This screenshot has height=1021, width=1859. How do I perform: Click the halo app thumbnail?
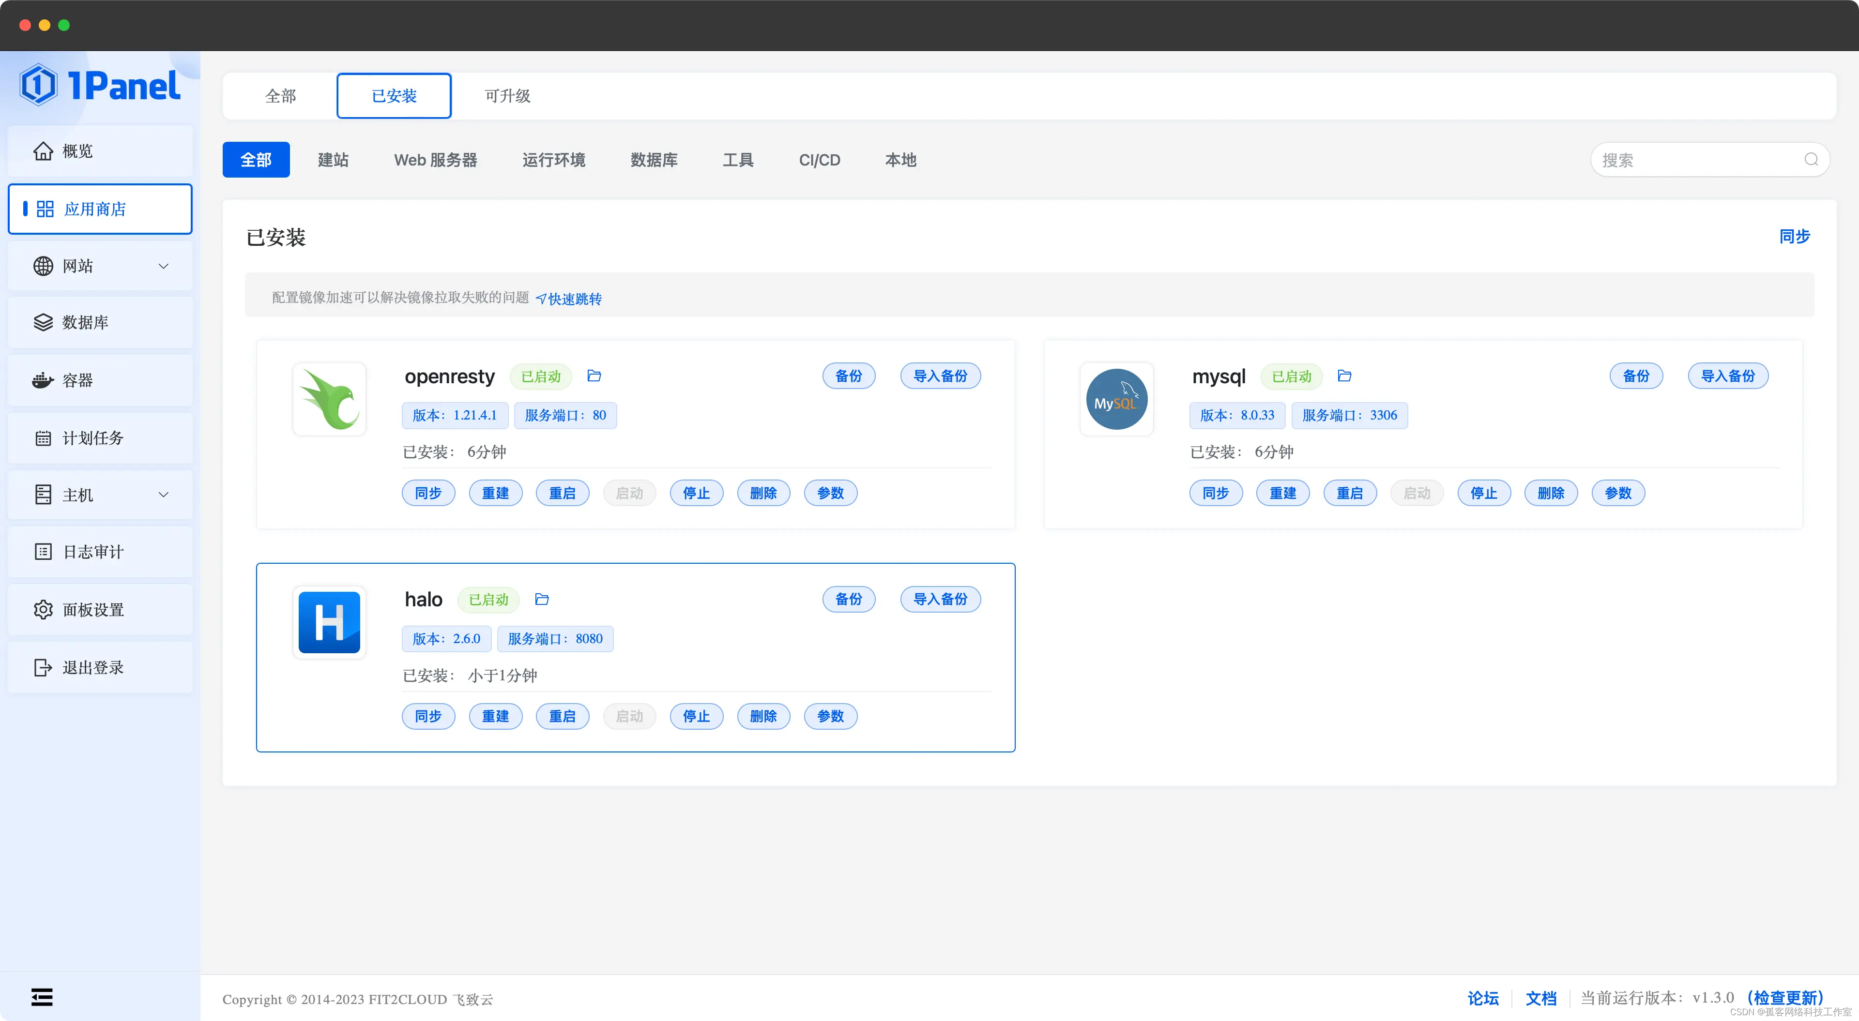click(329, 622)
